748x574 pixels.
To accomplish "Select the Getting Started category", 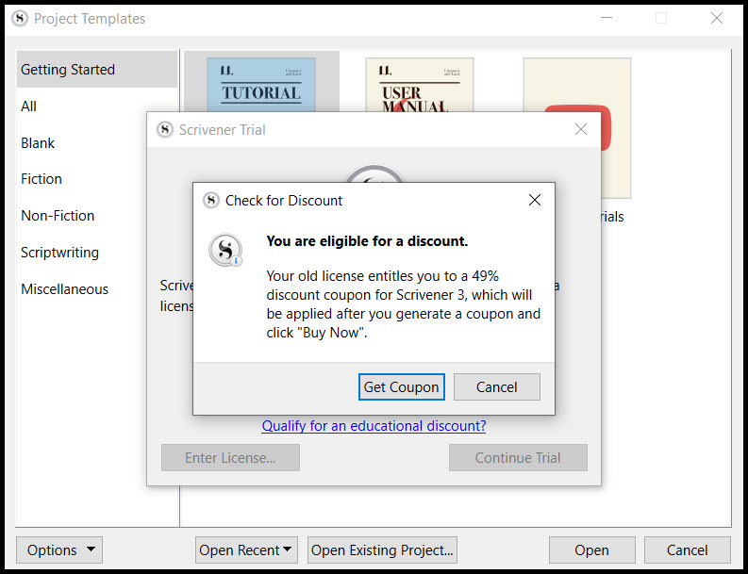I will coord(97,70).
